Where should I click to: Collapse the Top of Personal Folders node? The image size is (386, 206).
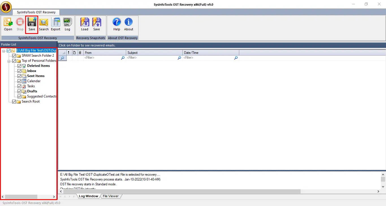tap(9, 61)
